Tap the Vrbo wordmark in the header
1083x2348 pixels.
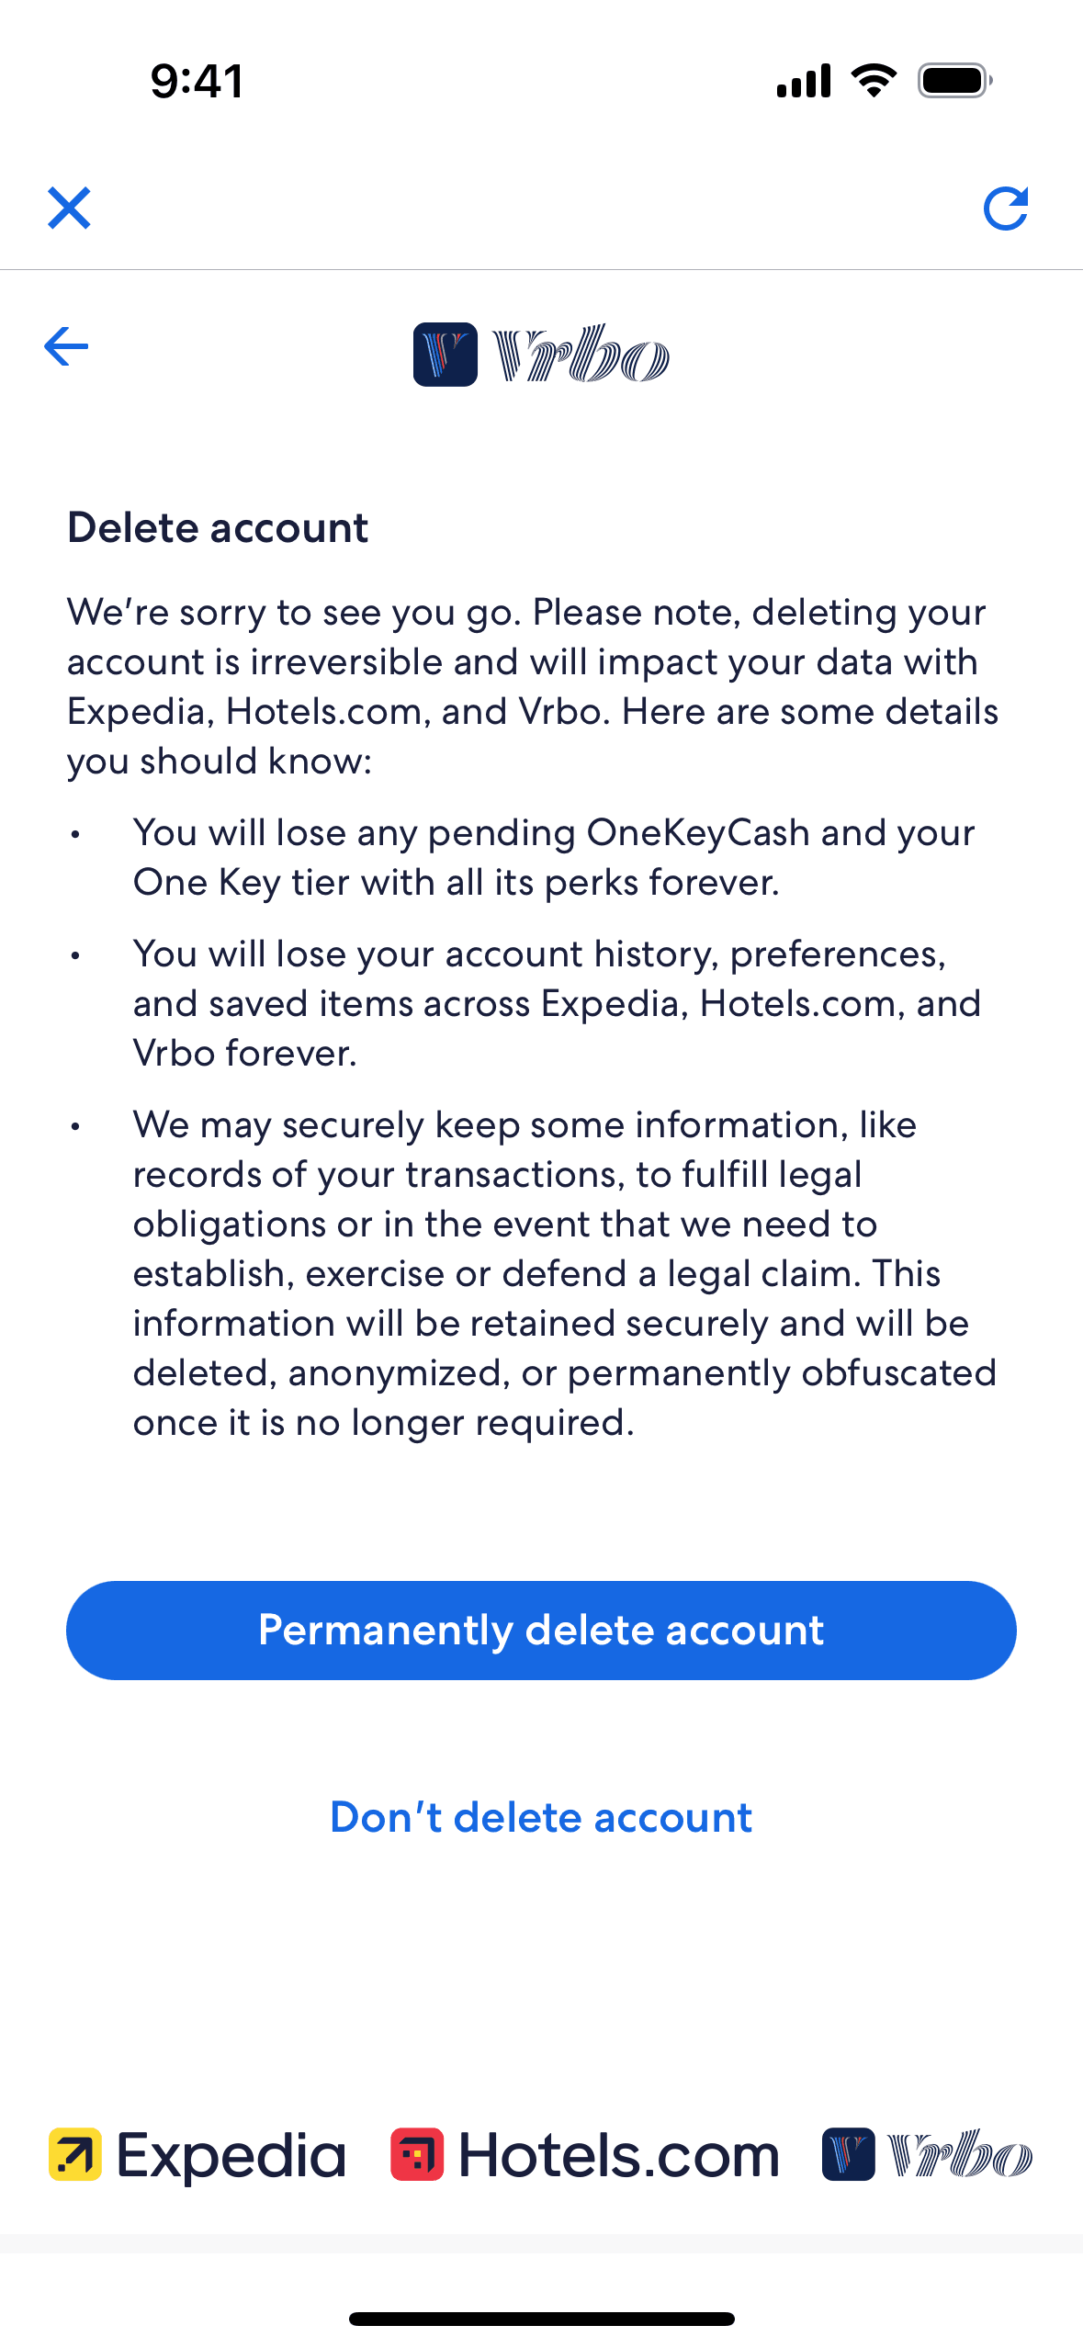pos(581,354)
